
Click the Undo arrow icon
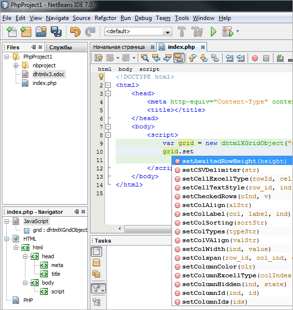(75, 32)
